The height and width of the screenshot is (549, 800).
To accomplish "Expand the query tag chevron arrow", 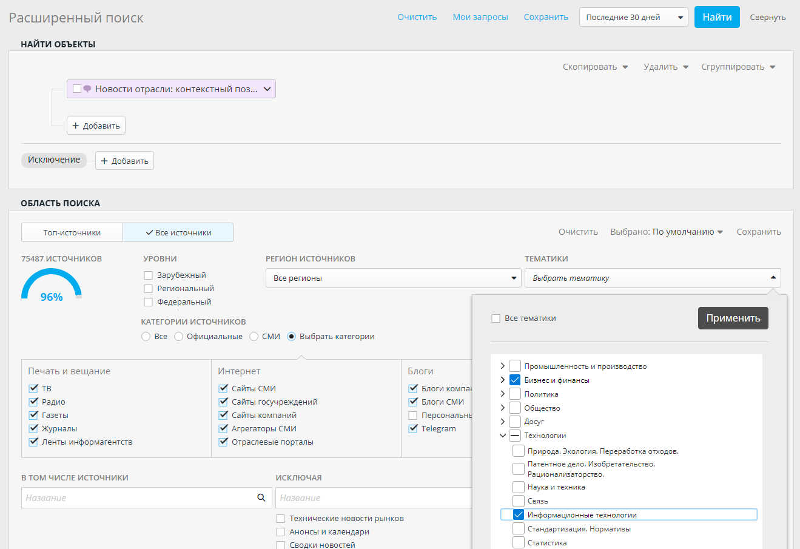I will tap(267, 89).
